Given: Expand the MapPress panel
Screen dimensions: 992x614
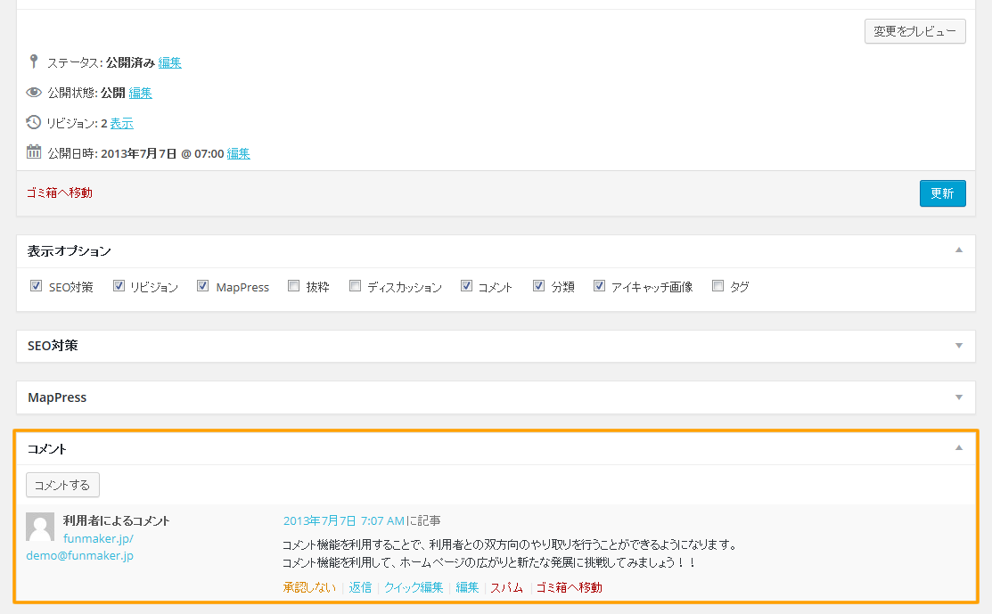Looking at the screenshot, I should tap(958, 397).
